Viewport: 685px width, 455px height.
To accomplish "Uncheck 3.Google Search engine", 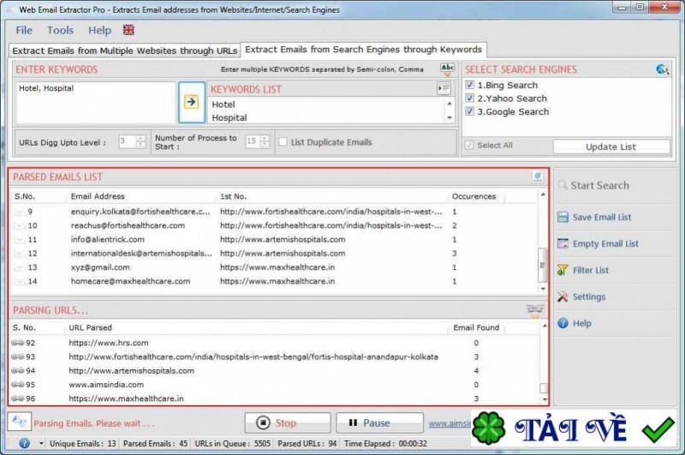I will point(469,111).
